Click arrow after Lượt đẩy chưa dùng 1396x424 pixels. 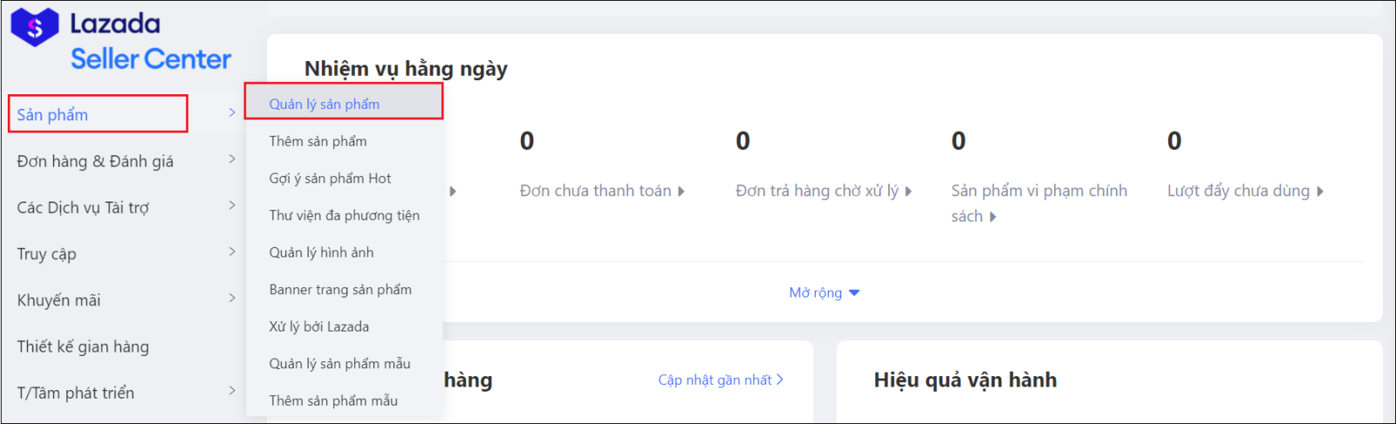click(x=1320, y=191)
